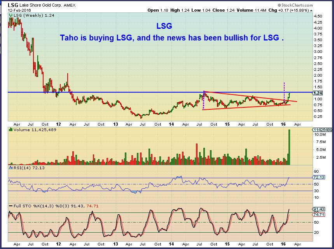Click the Full STO legend line icon
This screenshot has width=334, height=249.
[10, 206]
